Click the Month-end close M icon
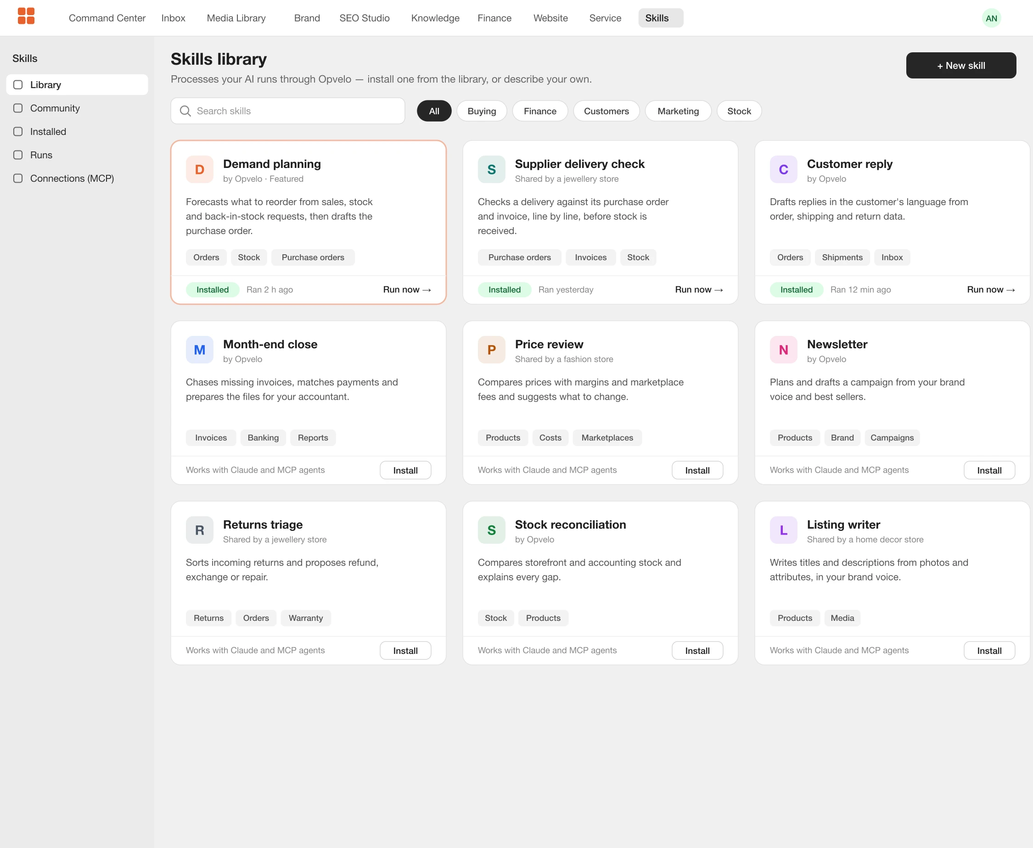Viewport: 1033px width, 848px height. click(x=199, y=350)
